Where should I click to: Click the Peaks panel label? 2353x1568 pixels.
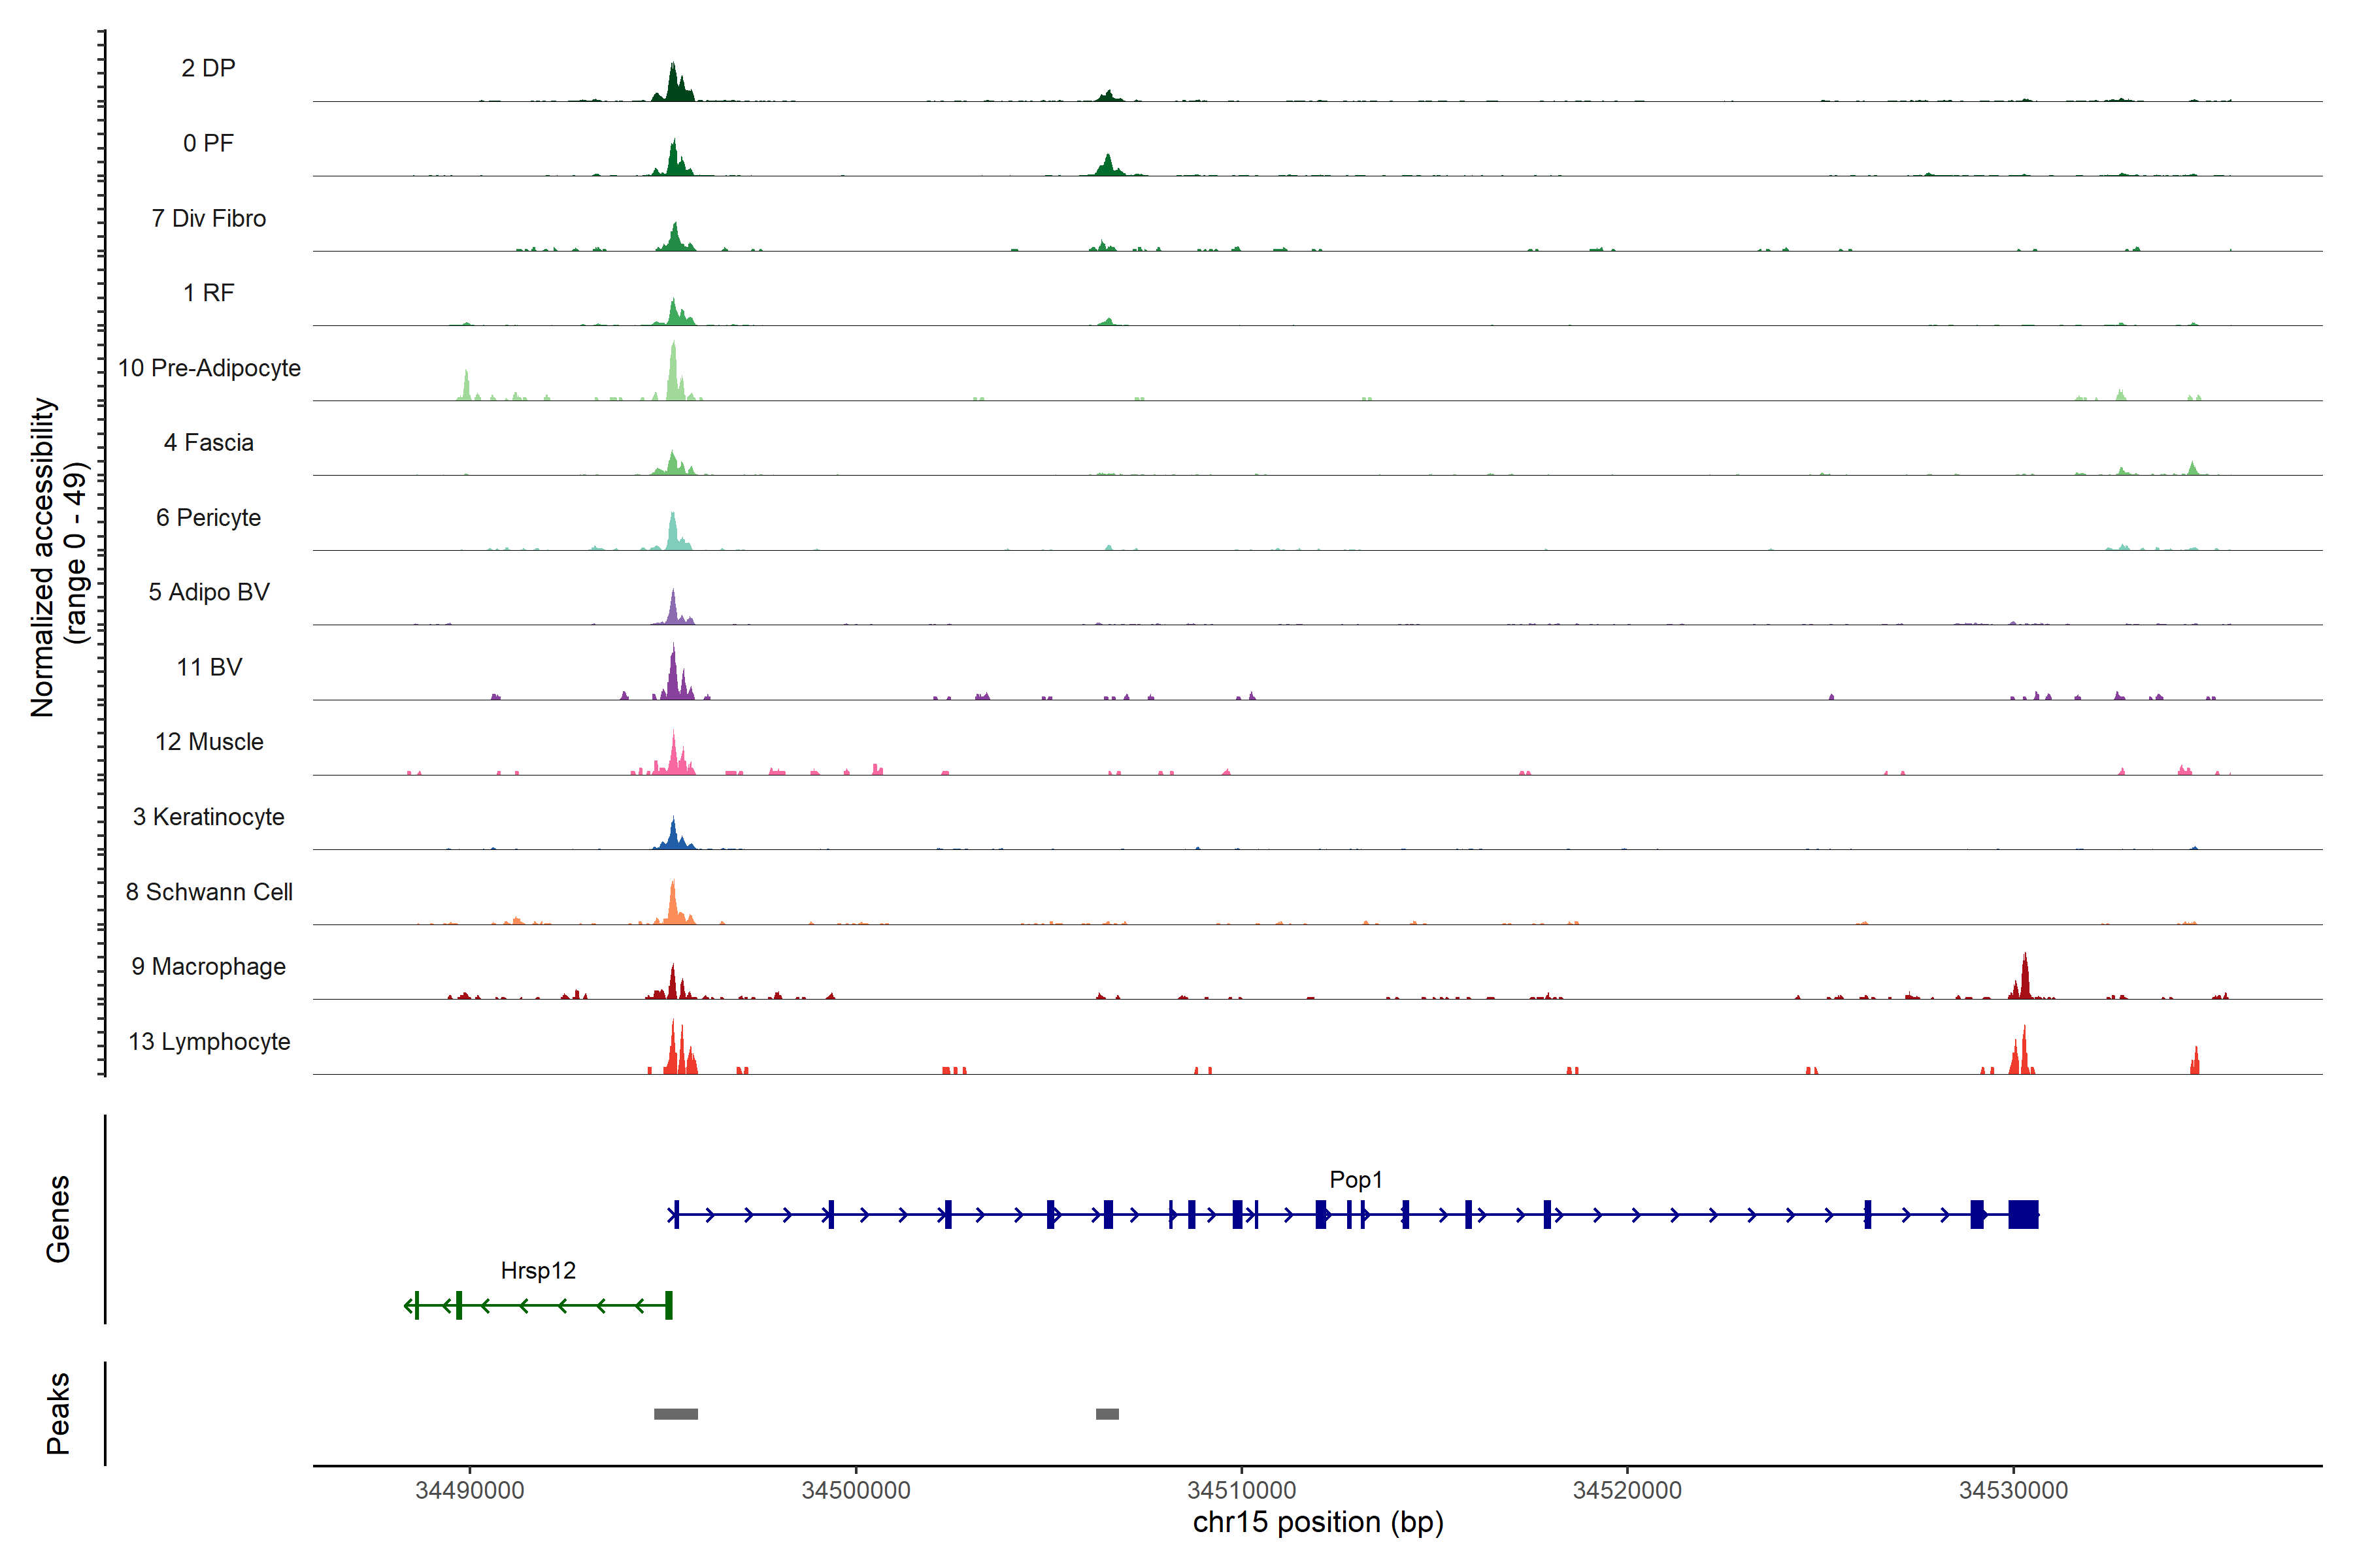point(58,1413)
